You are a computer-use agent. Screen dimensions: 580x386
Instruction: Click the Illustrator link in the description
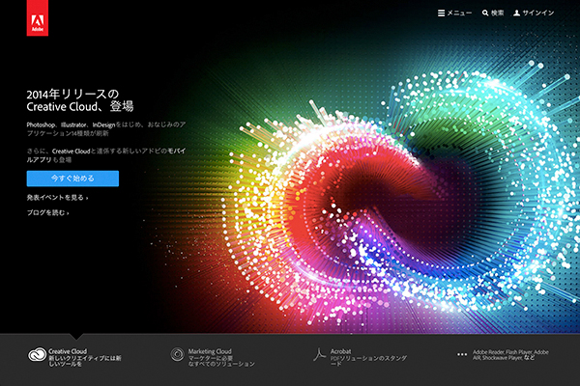[x=75, y=126]
